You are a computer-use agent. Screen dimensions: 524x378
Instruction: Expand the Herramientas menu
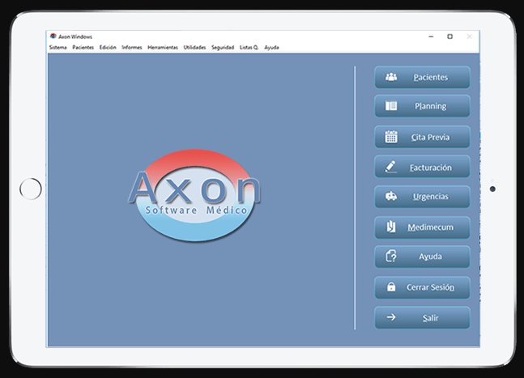(x=163, y=48)
